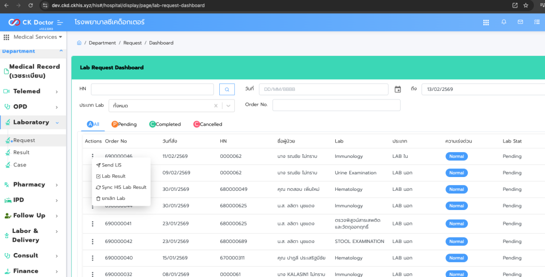This screenshot has width=545, height=277.
Task: Click the HN search magnifier button
Action: point(227,89)
